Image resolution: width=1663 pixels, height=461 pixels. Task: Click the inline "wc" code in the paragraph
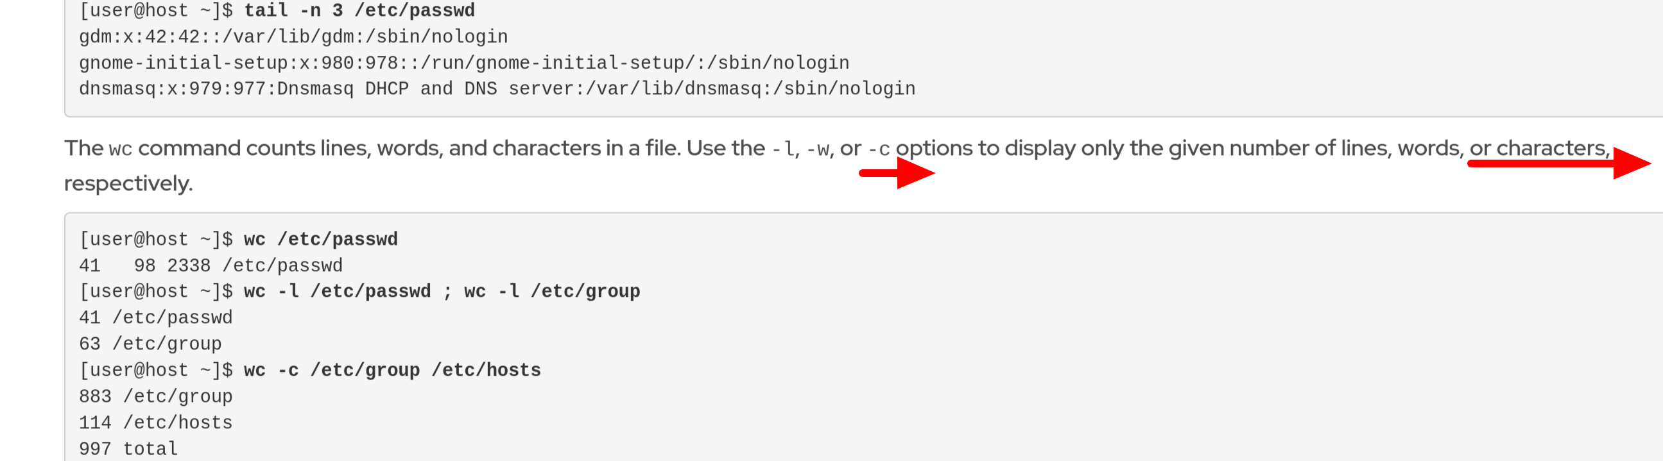click(x=120, y=149)
